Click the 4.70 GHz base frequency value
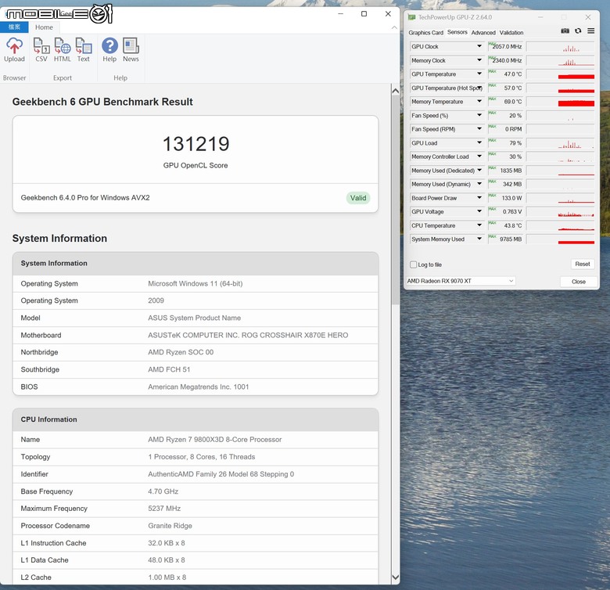 click(163, 491)
